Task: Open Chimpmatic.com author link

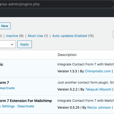Action: click(98, 71)
